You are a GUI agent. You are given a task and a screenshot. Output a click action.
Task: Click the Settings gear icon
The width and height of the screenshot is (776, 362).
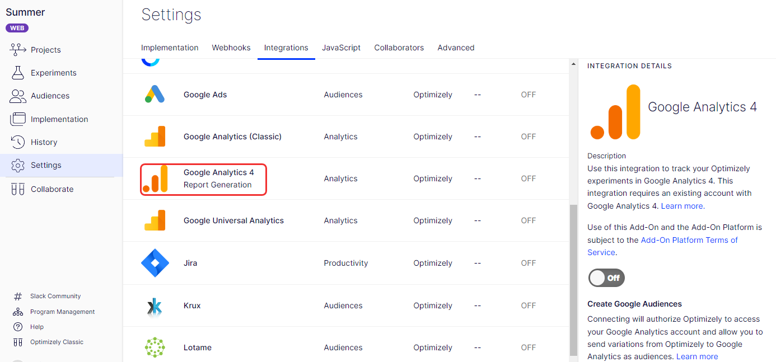point(18,165)
